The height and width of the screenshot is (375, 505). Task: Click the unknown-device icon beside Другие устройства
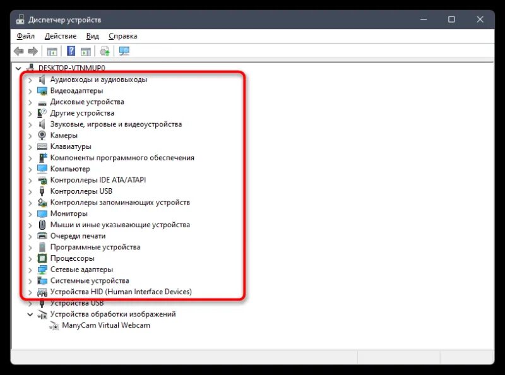(42, 113)
